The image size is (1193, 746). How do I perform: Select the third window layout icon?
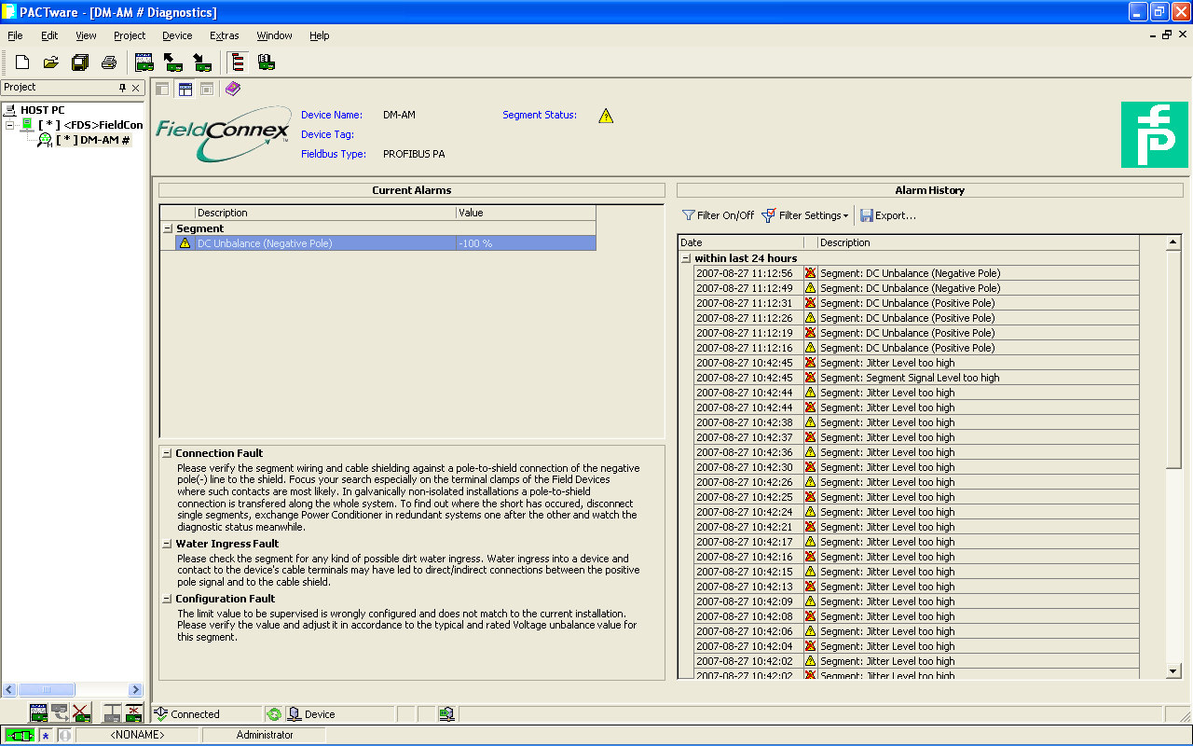point(207,89)
